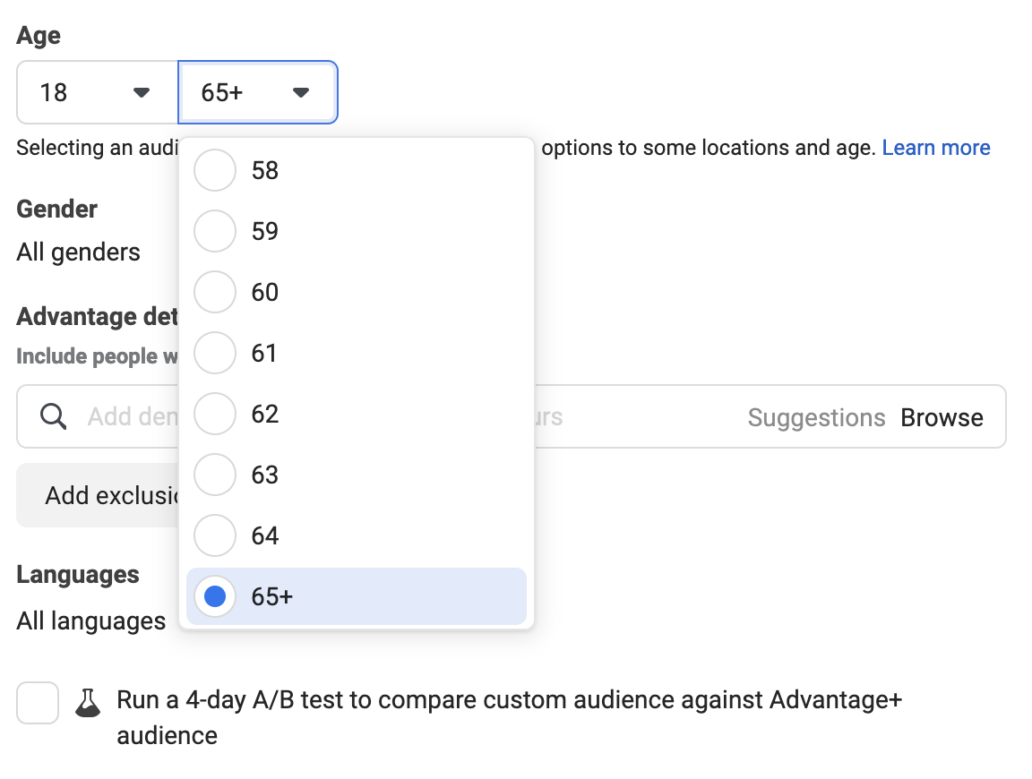Click the Add exclusions button
The width and height of the screenshot is (1032, 779).
99,494
